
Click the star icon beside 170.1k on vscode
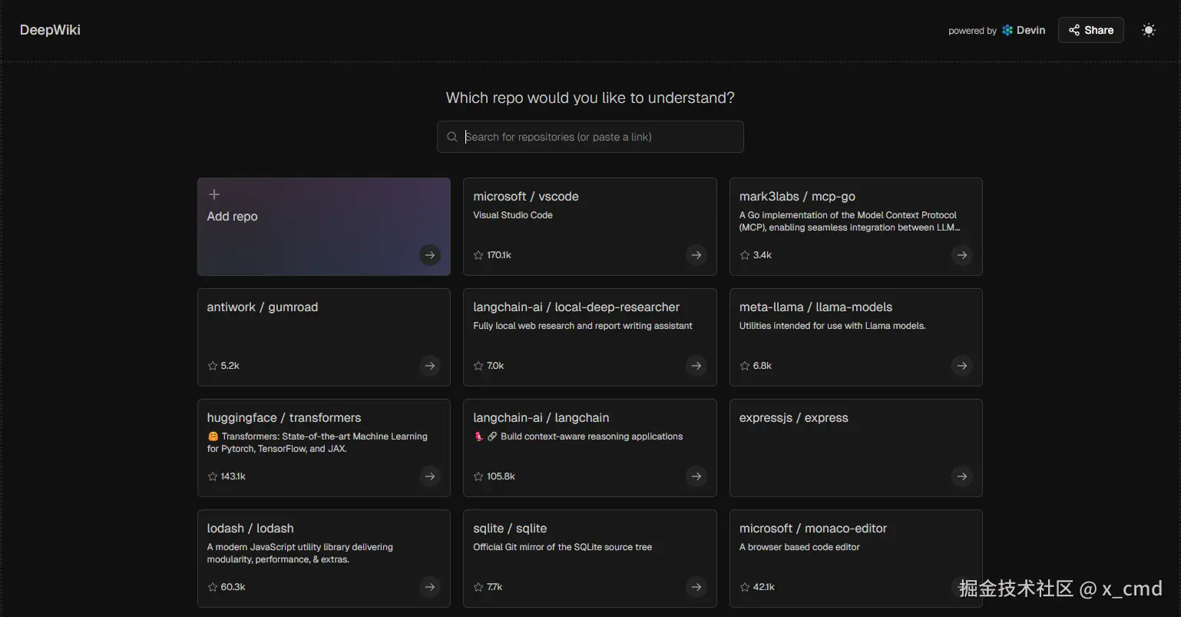pos(478,255)
